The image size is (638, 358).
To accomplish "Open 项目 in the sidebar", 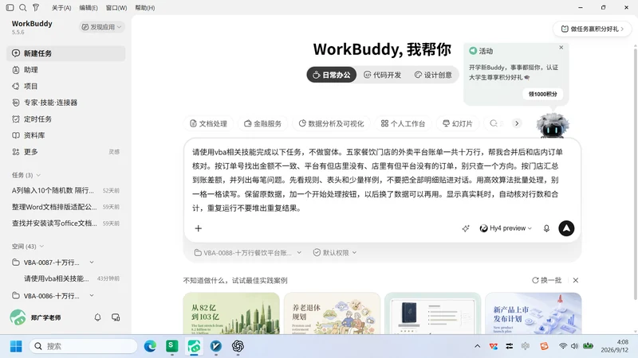I will 66,86.
